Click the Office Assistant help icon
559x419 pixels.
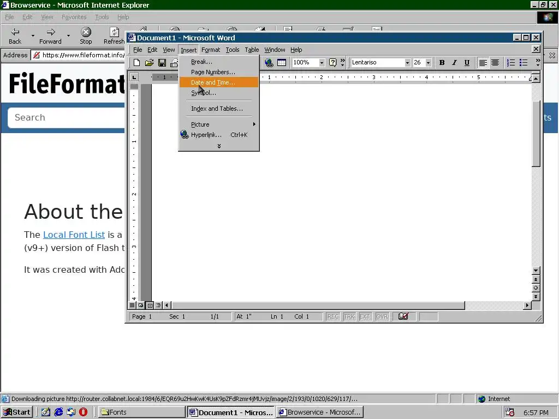(x=332, y=63)
